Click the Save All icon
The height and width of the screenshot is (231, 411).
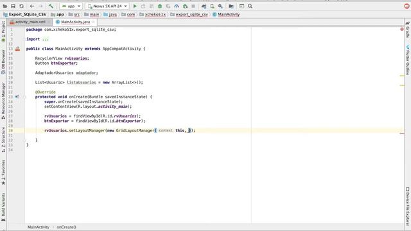click(x=13, y=6)
